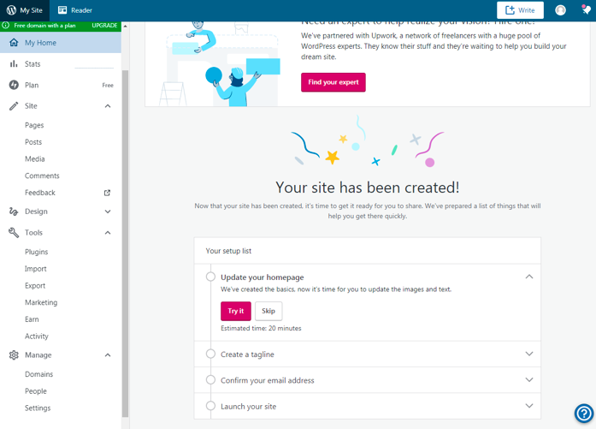Click the Write button
Viewport: 596px width, 429px height.
(520, 10)
